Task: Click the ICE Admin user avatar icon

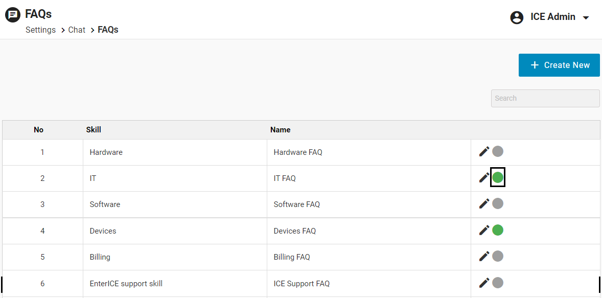Action: click(x=517, y=17)
